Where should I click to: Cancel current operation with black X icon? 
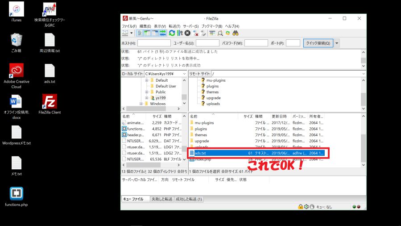coord(187,33)
